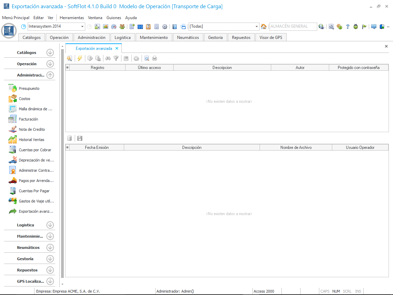Collapse the Administración sidebar section
393x295 pixels.
coord(50,75)
